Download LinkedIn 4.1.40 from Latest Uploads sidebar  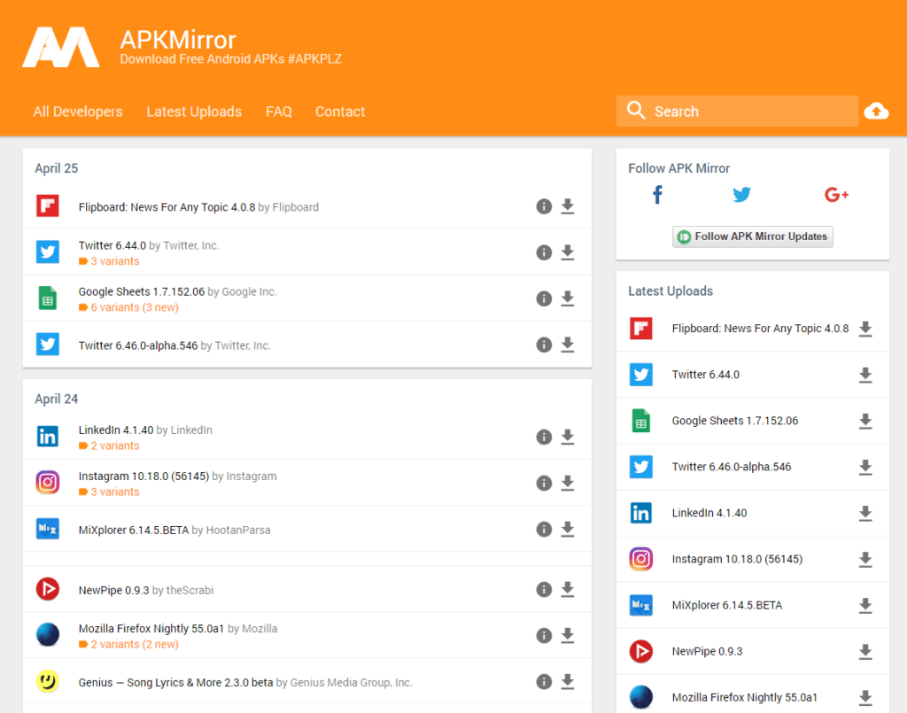click(865, 513)
